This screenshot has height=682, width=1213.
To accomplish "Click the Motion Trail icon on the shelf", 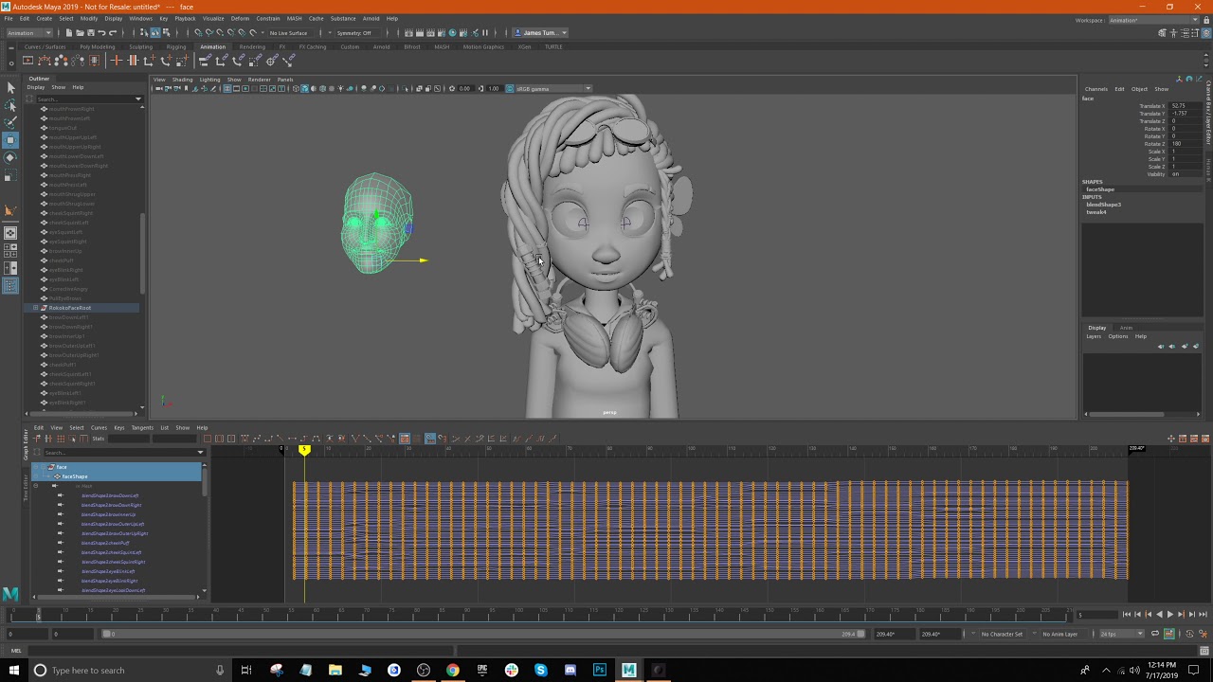I will coord(44,61).
